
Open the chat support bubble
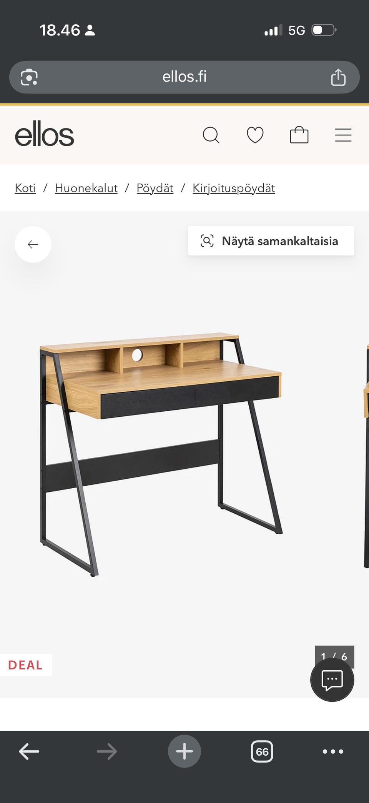tap(332, 679)
